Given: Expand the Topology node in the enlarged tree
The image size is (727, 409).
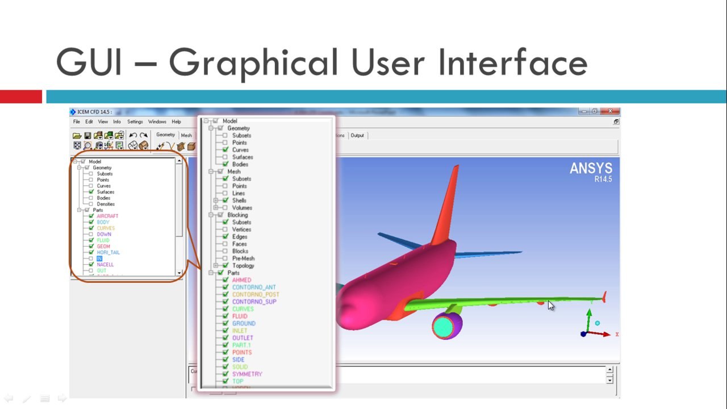Looking at the screenshot, I should [216, 265].
